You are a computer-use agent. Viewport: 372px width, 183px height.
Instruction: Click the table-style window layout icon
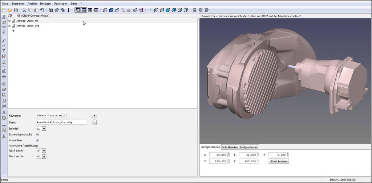(x=96, y=10)
